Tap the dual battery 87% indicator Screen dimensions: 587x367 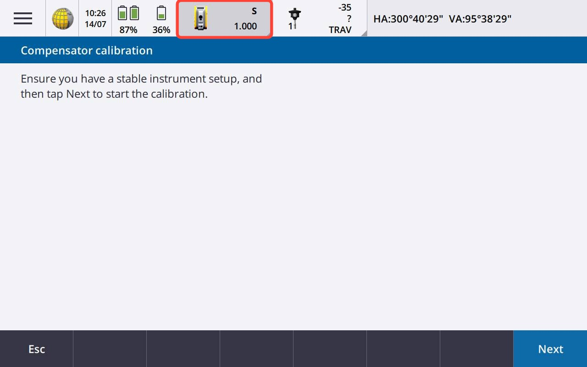pos(128,19)
